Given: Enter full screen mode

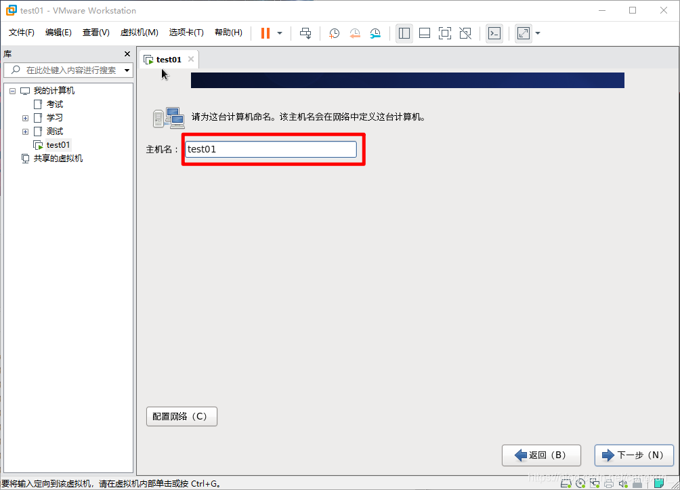Looking at the screenshot, I should point(445,33).
